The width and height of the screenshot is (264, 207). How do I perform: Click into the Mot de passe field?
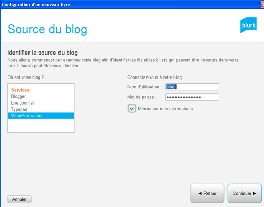click(x=192, y=97)
